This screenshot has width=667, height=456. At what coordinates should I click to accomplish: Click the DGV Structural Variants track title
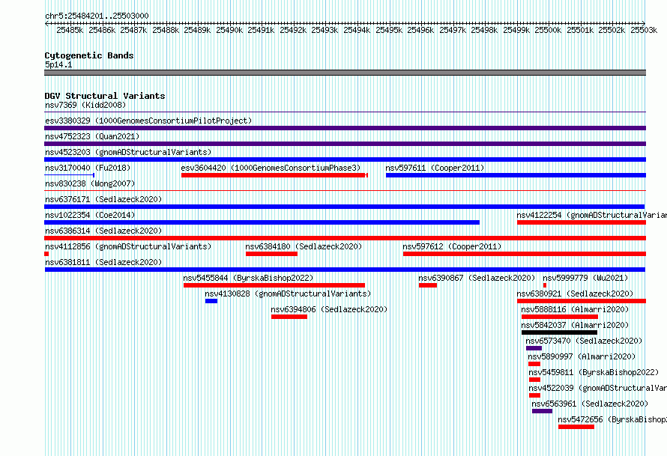point(105,96)
